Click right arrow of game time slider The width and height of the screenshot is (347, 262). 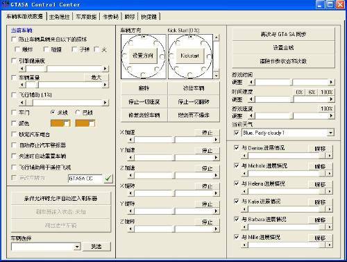click(x=331, y=82)
